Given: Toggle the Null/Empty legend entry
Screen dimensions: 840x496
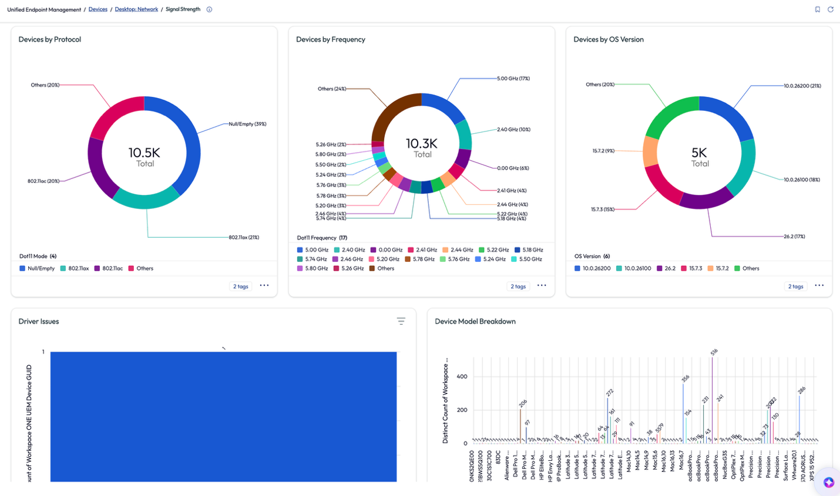Looking at the screenshot, I should coord(37,268).
